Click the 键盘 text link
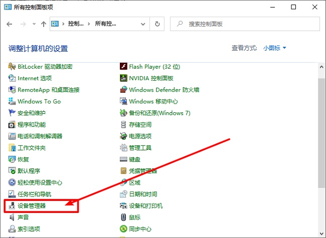Screen dimensions: 326x238 point(135,159)
